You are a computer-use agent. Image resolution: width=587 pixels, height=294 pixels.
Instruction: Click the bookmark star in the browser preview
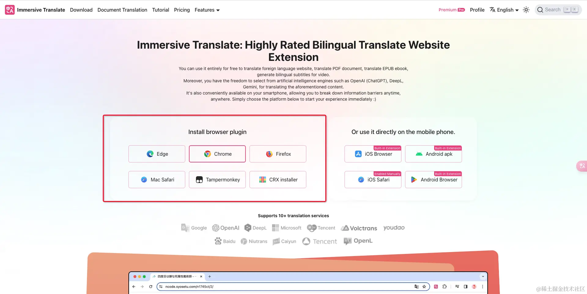(424, 287)
